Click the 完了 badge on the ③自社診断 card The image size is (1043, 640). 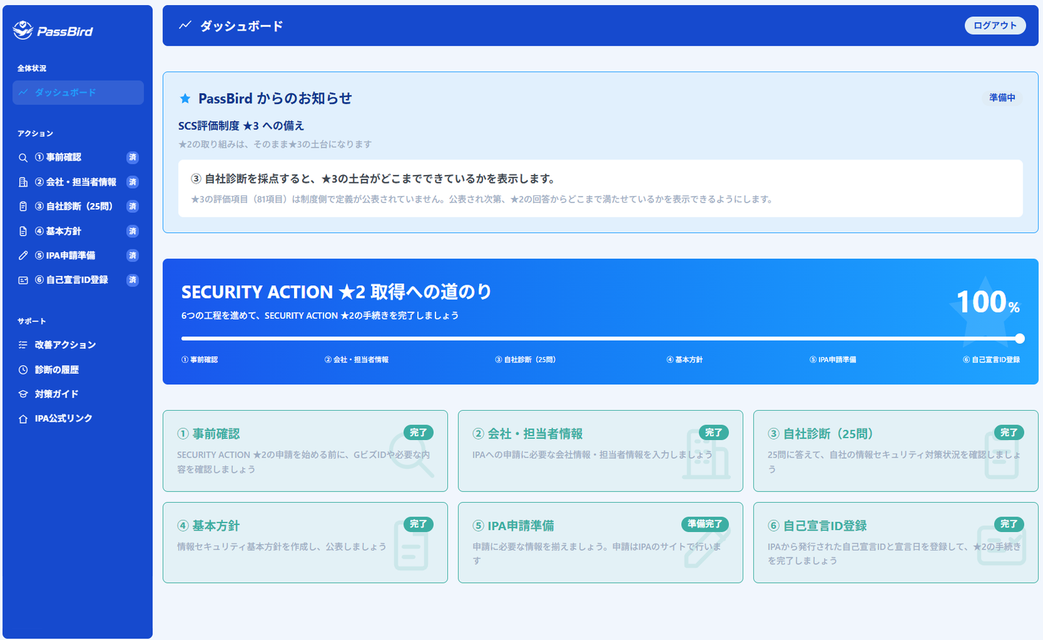coord(1009,432)
